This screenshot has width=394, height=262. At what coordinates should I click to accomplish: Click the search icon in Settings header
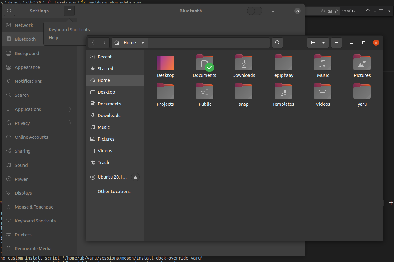coord(9,11)
